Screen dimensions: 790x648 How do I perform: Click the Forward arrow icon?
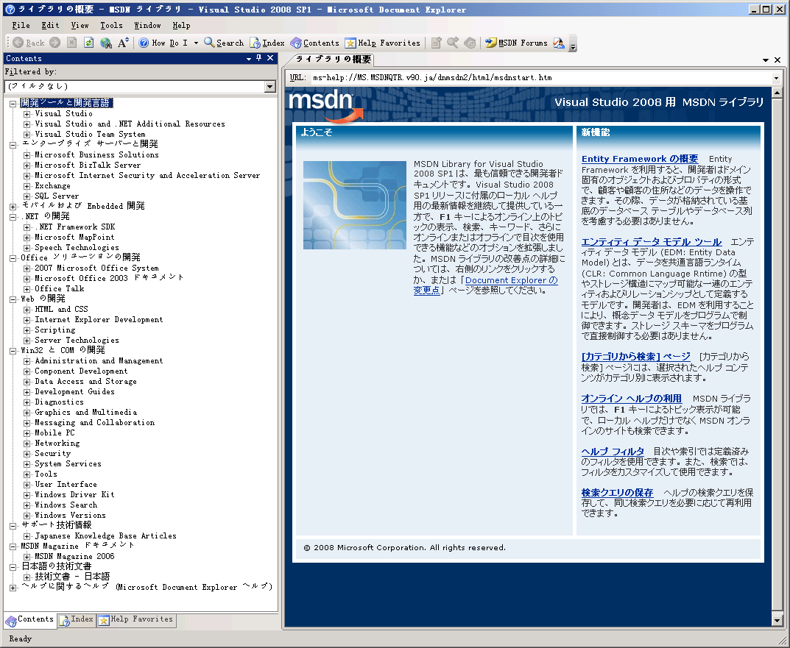point(55,43)
